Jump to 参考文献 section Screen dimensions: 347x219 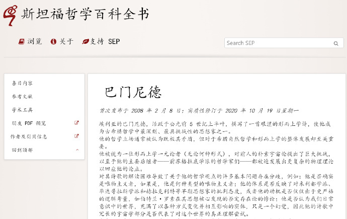pyautogui.click(x=22, y=96)
